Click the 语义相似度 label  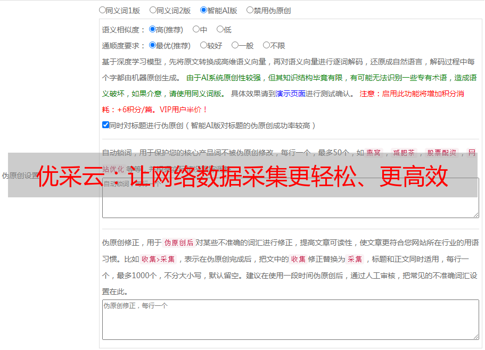pos(124,30)
